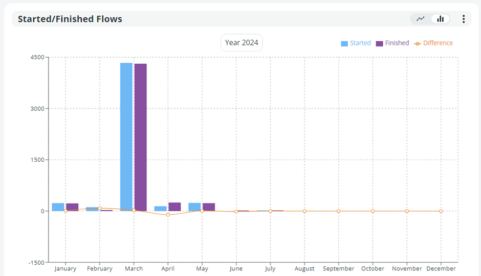Select the purple March Finished bar

(x=140, y=137)
